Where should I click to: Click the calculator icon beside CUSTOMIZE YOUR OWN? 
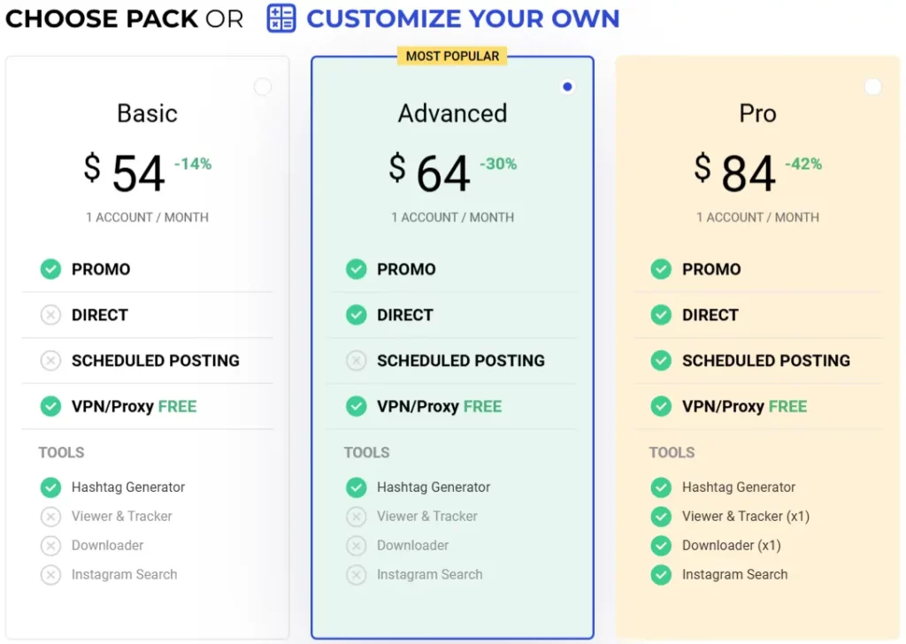[280, 19]
